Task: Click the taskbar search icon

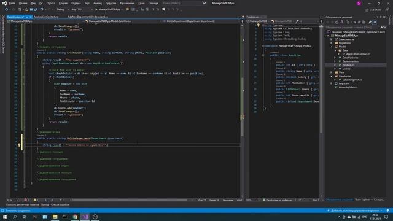Action: [15, 217]
